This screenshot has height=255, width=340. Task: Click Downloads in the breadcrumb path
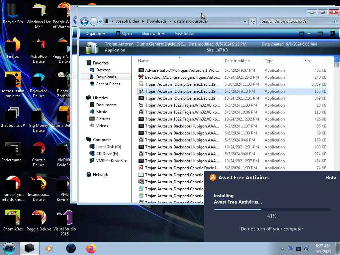[x=156, y=21]
